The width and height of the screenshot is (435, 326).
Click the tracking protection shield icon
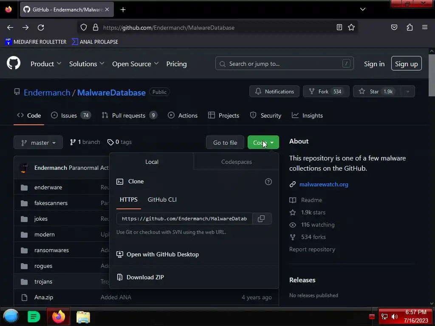pos(84,27)
